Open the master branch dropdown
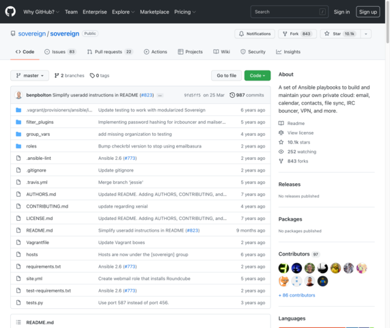The width and height of the screenshot is (390, 328). 29,75
